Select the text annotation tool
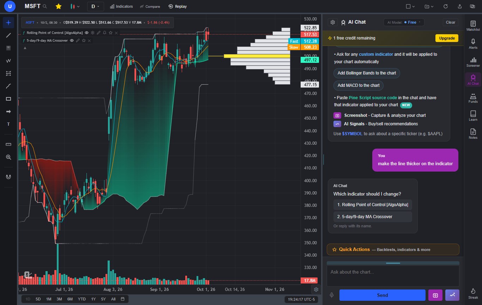The width and height of the screenshot is (482, 305). coord(8,124)
